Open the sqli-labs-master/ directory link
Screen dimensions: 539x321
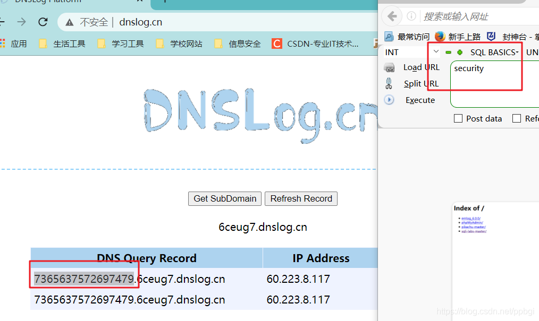pyautogui.click(x=474, y=231)
